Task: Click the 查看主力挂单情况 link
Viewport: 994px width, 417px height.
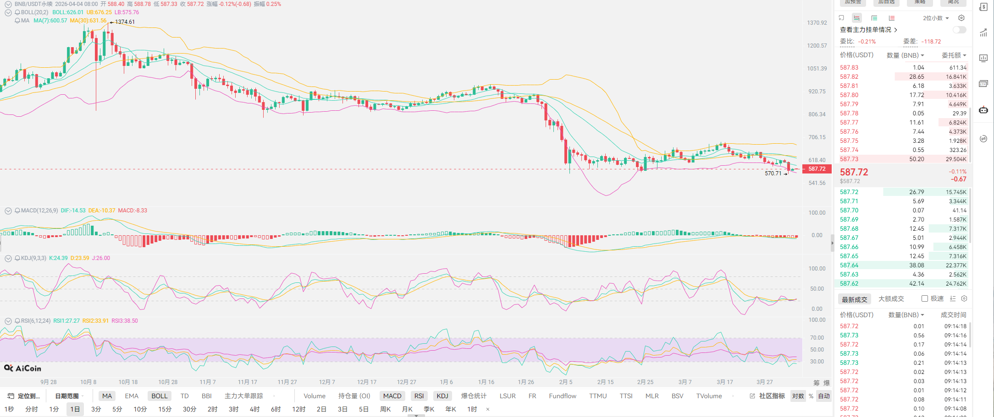Action: pos(868,30)
